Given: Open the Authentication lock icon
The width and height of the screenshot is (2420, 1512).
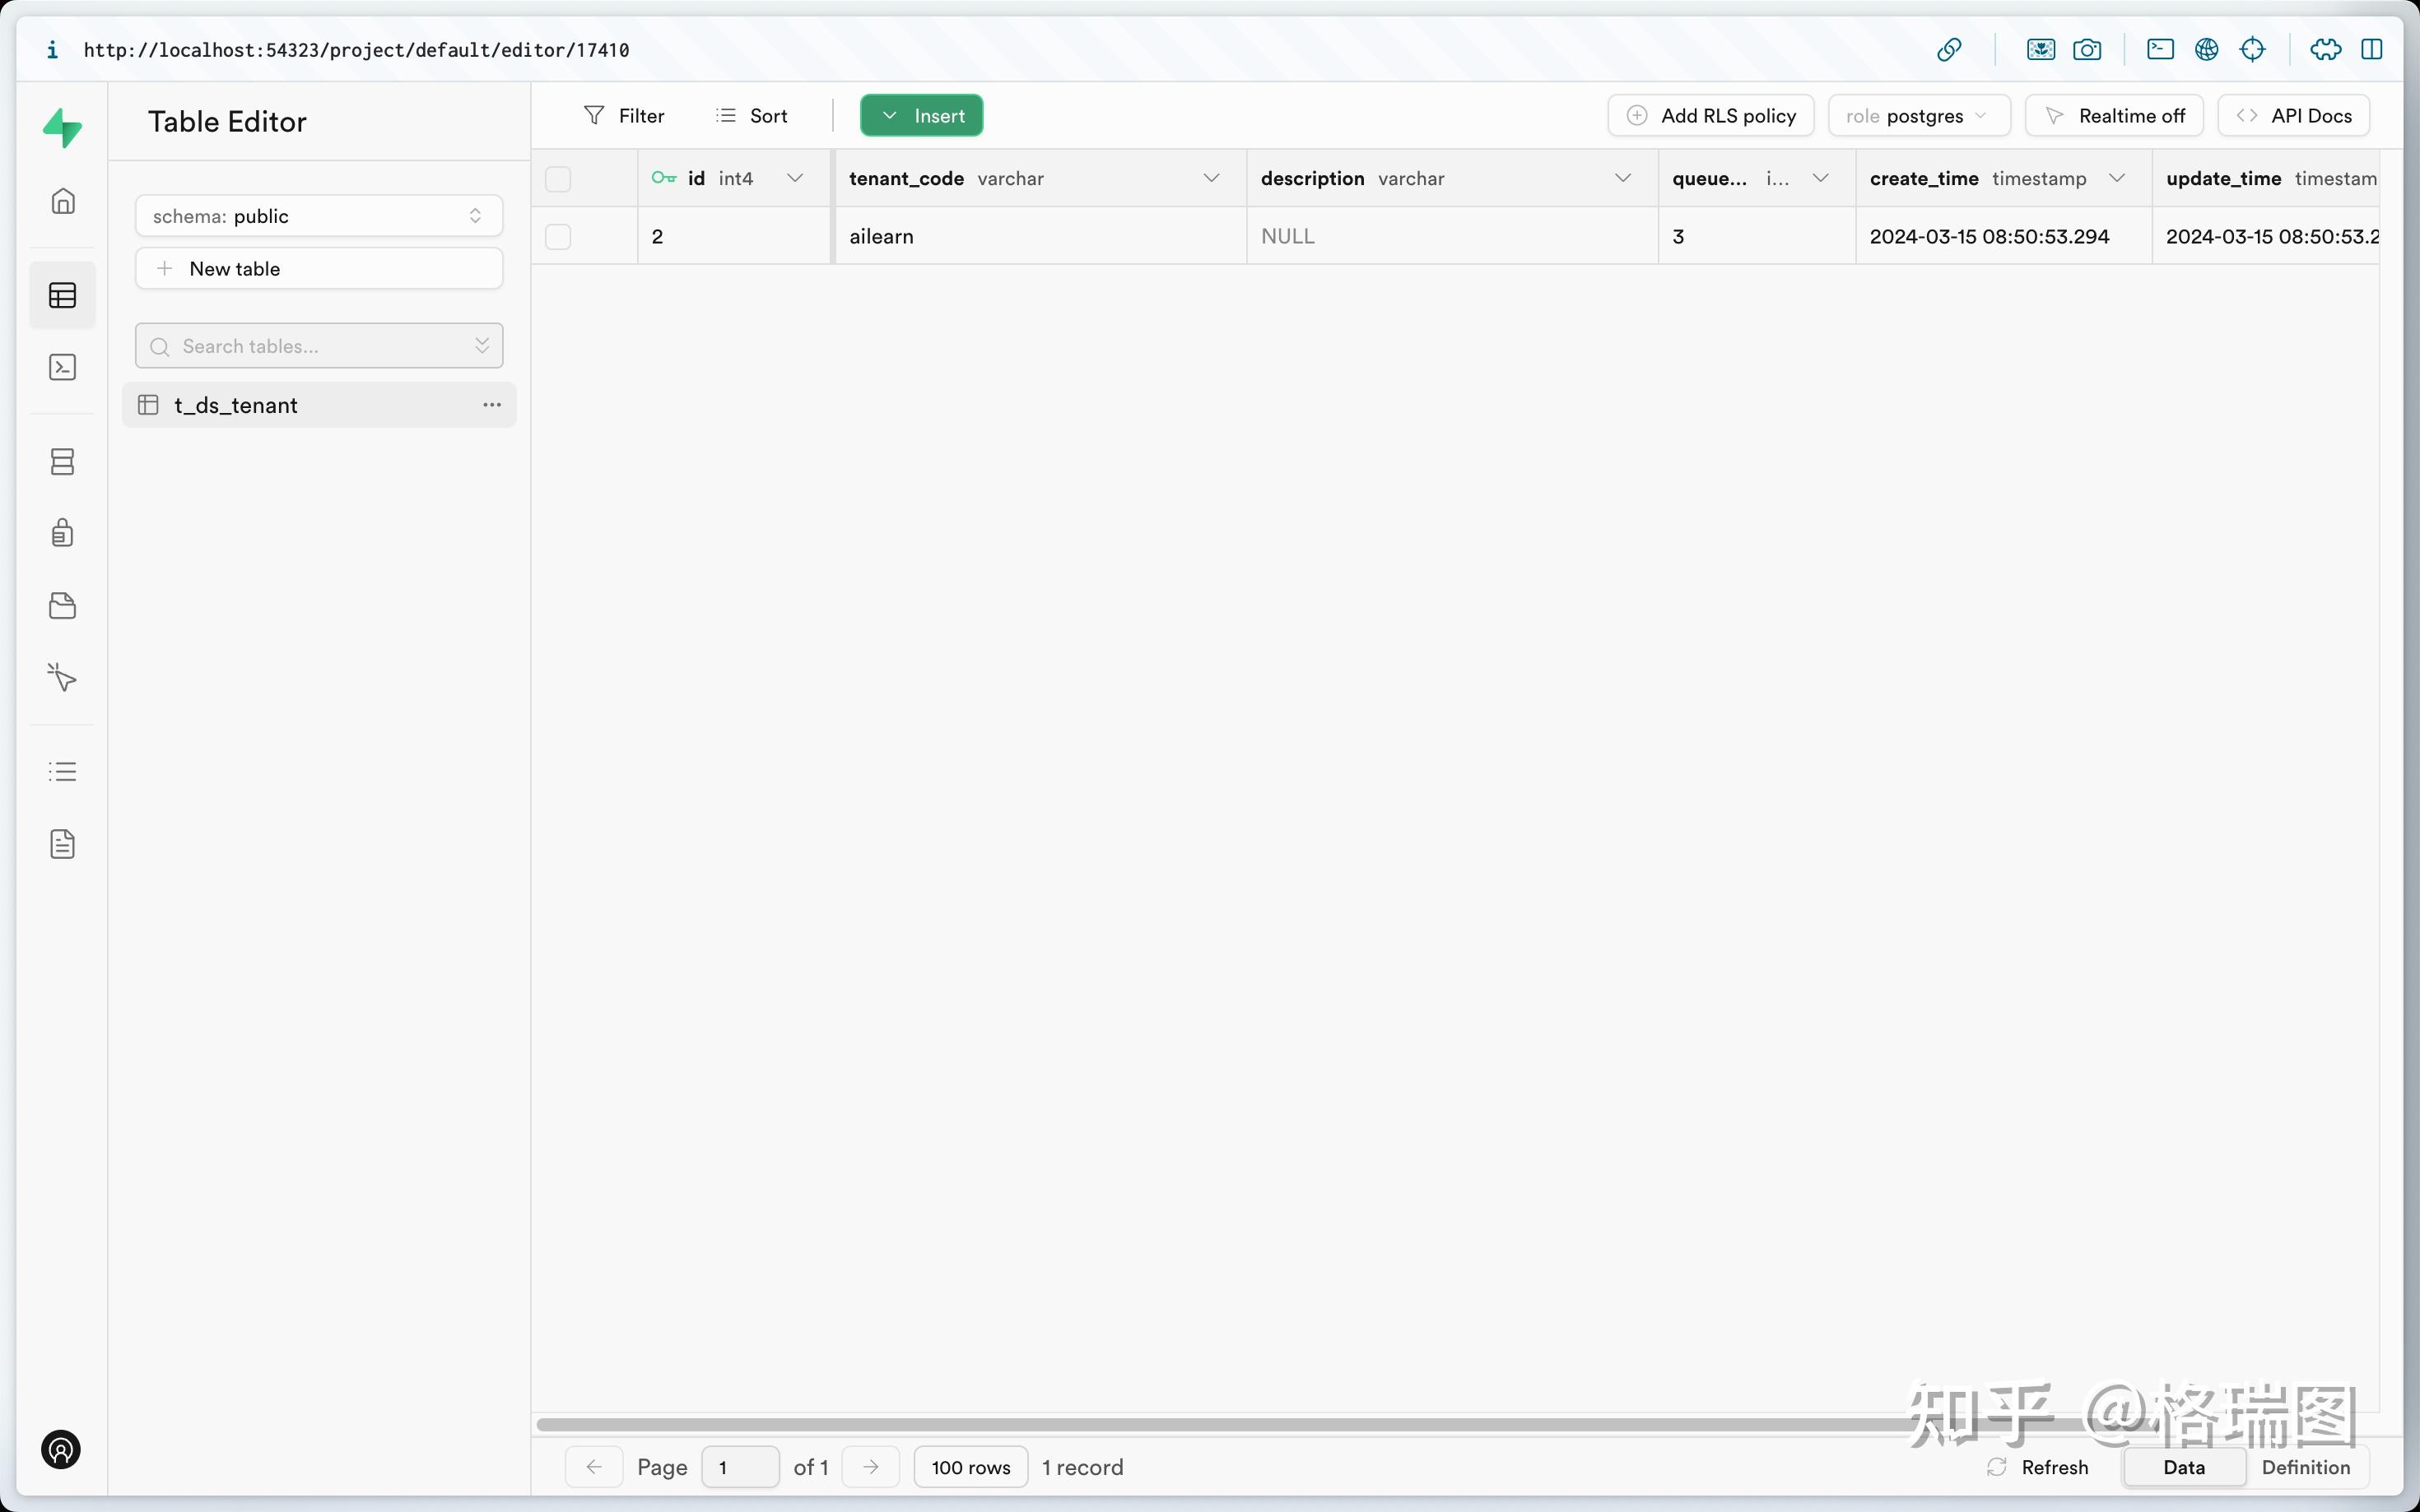Looking at the screenshot, I should point(62,533).
